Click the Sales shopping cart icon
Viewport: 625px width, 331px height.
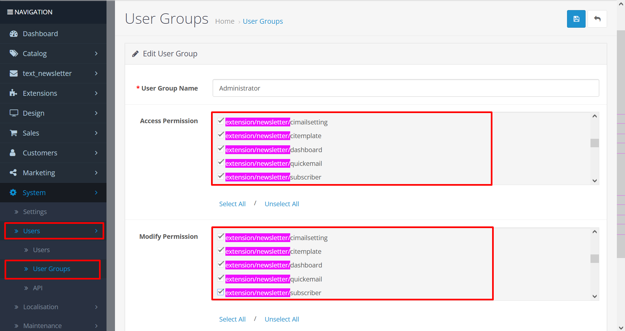coord(14,133)
